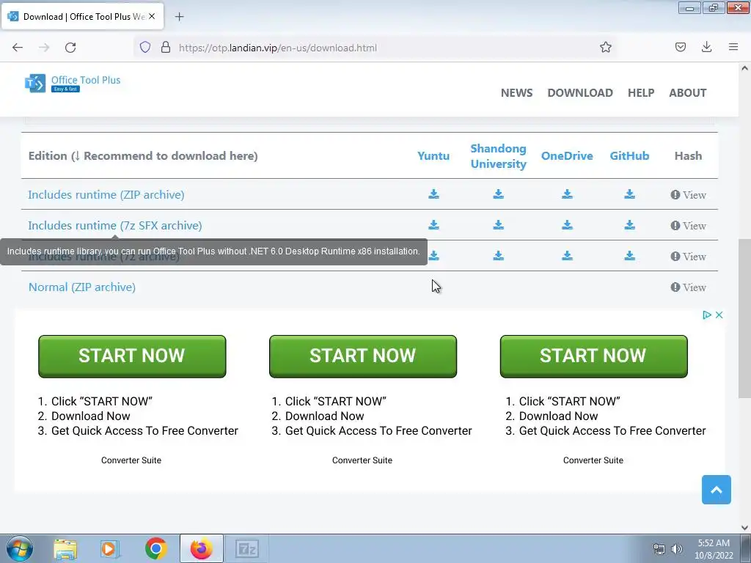The image size is (751, 563).
Task: Download ZIP archive runtime from OneDrive
Action: (567, 194)
